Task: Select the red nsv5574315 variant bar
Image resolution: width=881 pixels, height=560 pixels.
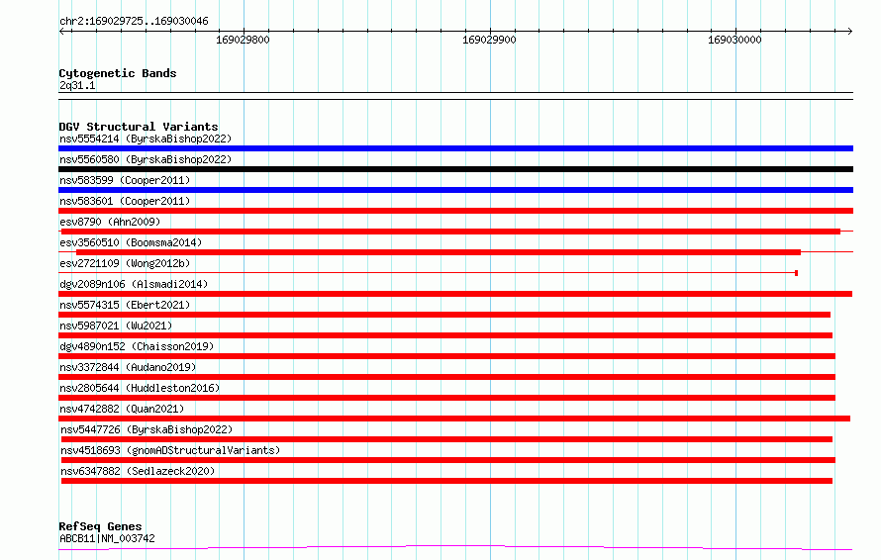Action: coord(444,315)
